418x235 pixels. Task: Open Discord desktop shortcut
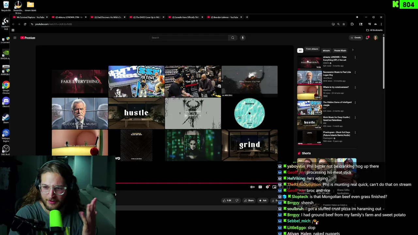tap(6, 102)
